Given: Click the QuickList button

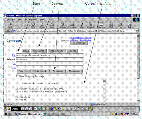Looking at the screenshot, I should [23, 71].
